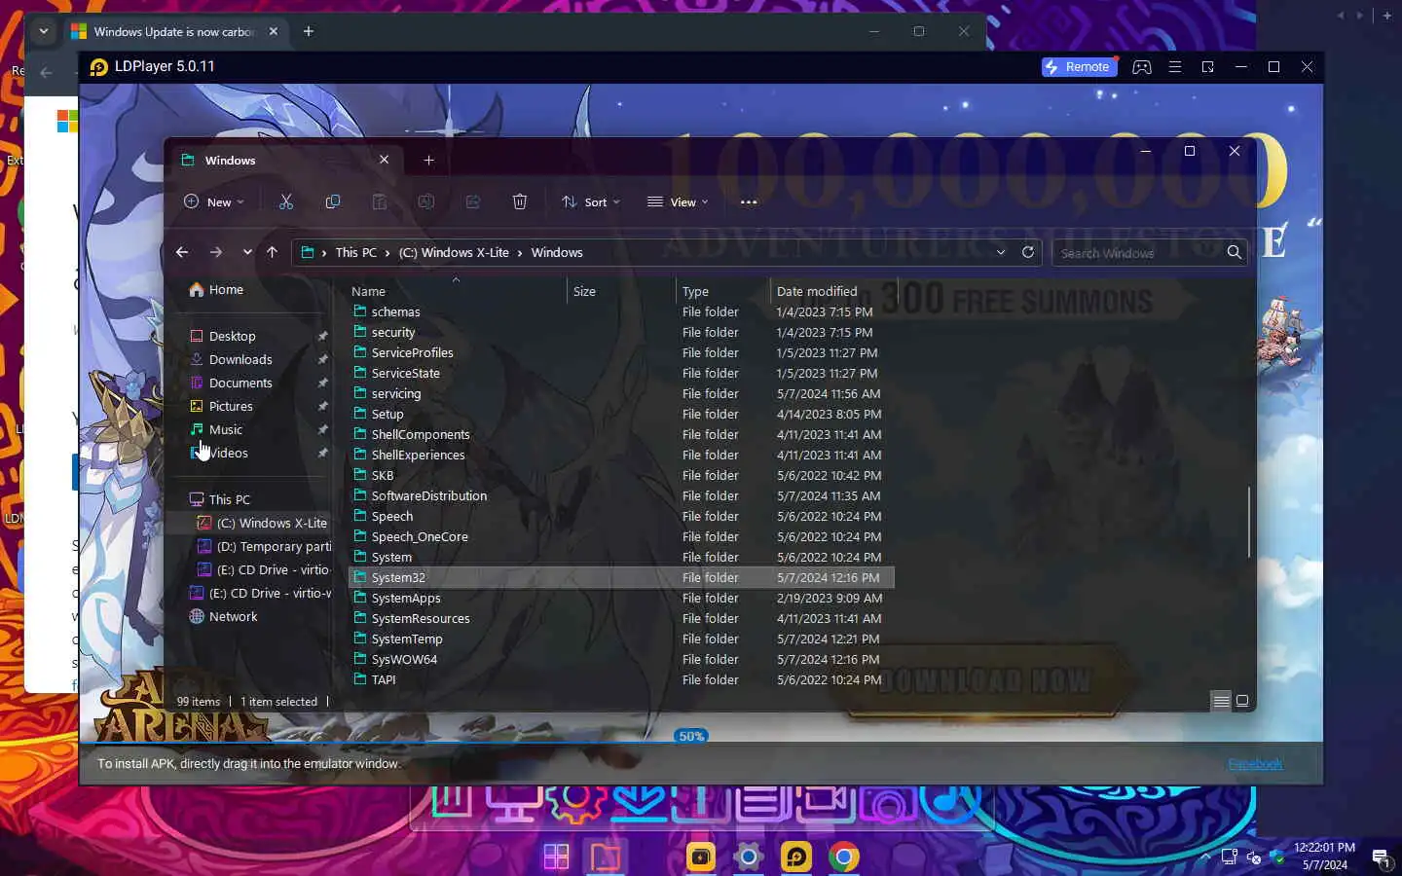Select the SysWOW64 folder
The image size is (1402, 876).
click(404, 659)
